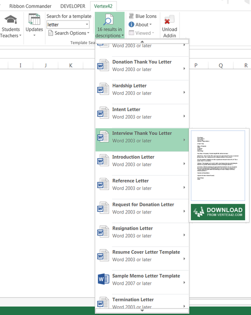Click the About label

point(142,24)
